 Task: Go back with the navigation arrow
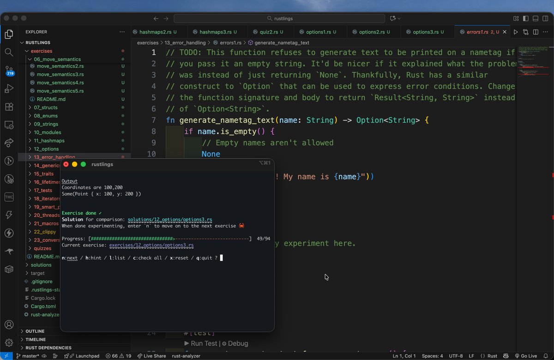[x=156, y=18]
